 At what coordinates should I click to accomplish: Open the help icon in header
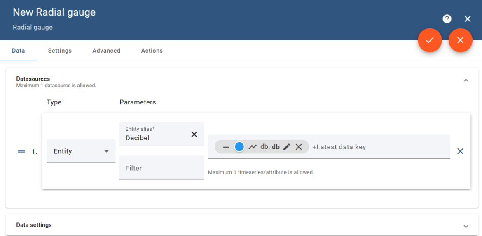tap(447, 19)
